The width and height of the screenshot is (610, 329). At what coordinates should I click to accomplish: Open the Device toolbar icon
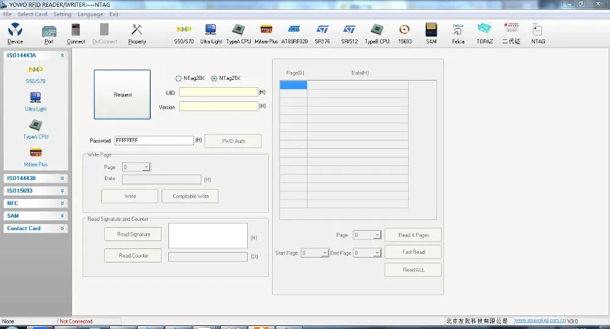coord(15,33)
